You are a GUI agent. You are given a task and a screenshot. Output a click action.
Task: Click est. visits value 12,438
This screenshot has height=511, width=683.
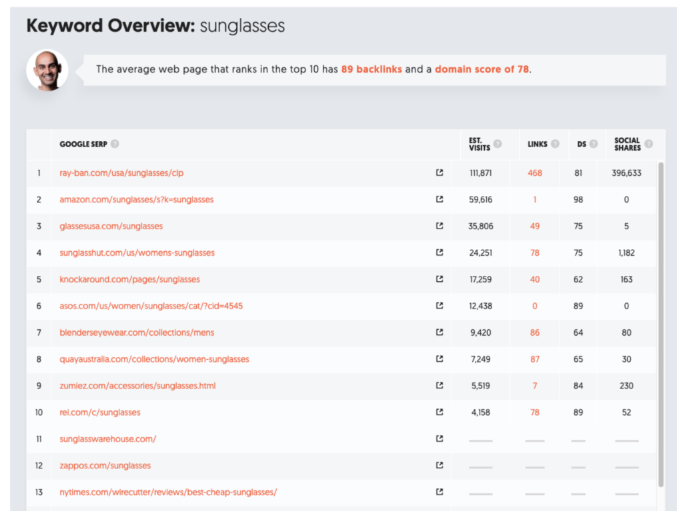[x=480, y=306]
